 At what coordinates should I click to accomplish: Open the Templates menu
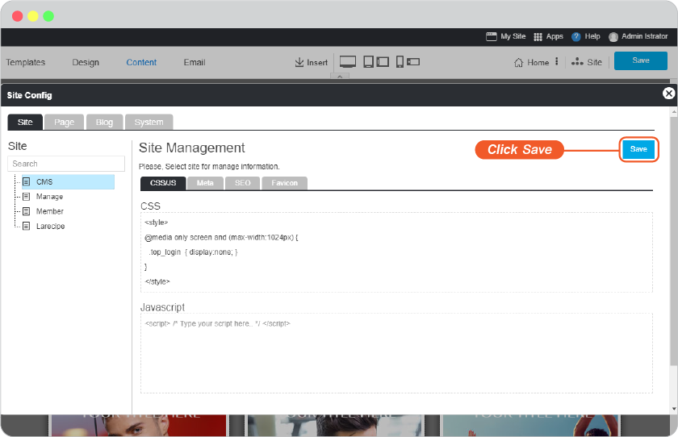[x=26, y=62]
